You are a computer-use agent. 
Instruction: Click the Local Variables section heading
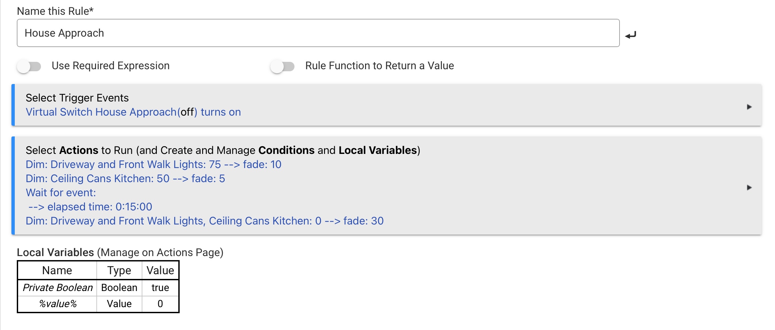(x=120, y=252)
